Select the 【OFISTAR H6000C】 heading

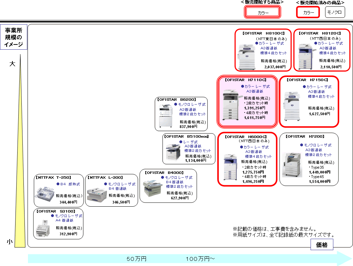point(246,137)
